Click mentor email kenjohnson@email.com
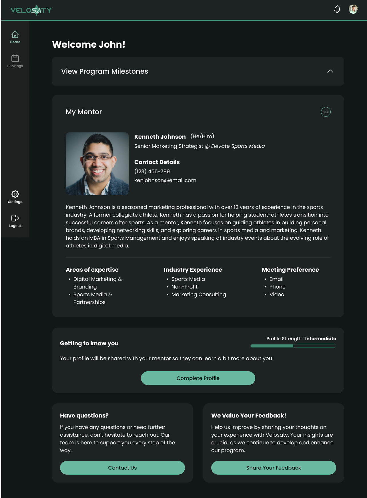This screenshot has height=498, width=367. [165, 180]
